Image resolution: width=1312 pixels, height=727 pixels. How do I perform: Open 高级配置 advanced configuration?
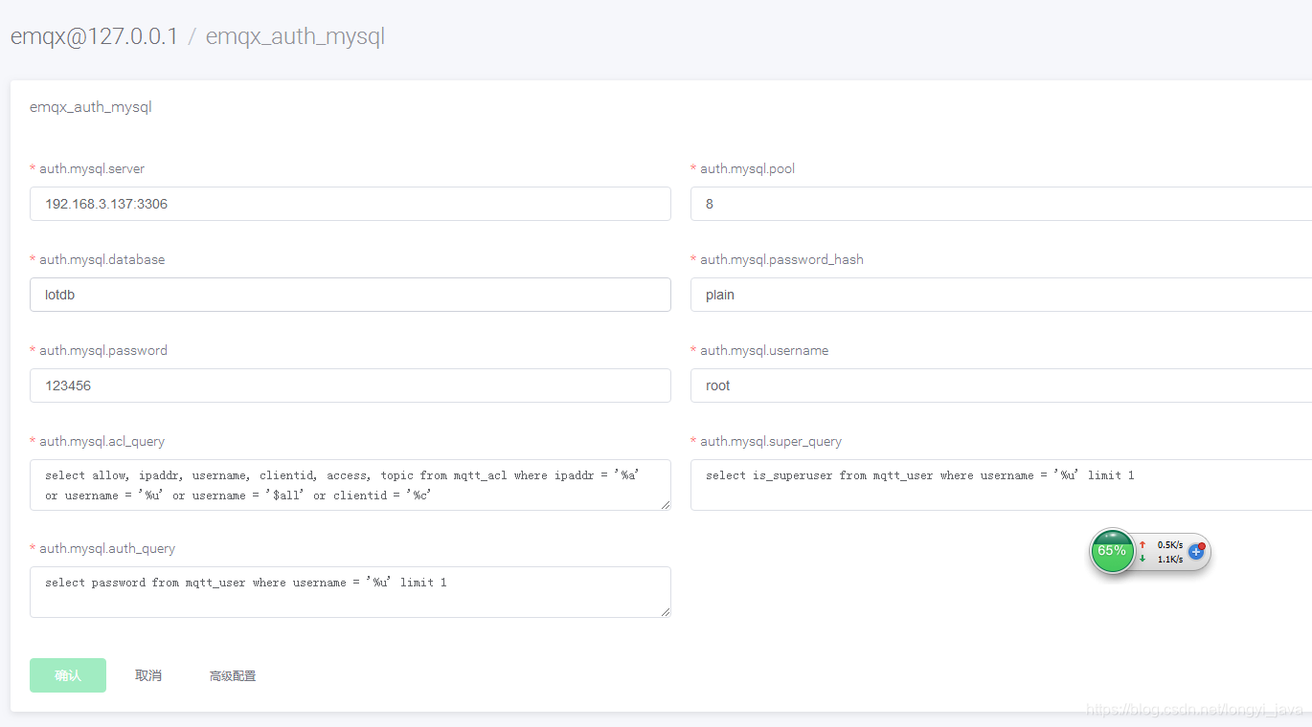pyautogui.click(x=233, y=675)
